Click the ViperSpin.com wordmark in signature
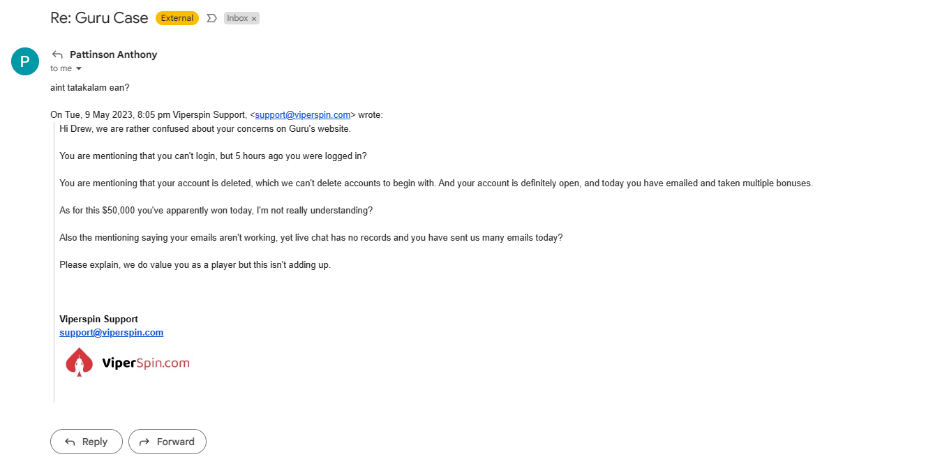The width and height of the screenshot is (926, 466). click(x=145, y=363)
